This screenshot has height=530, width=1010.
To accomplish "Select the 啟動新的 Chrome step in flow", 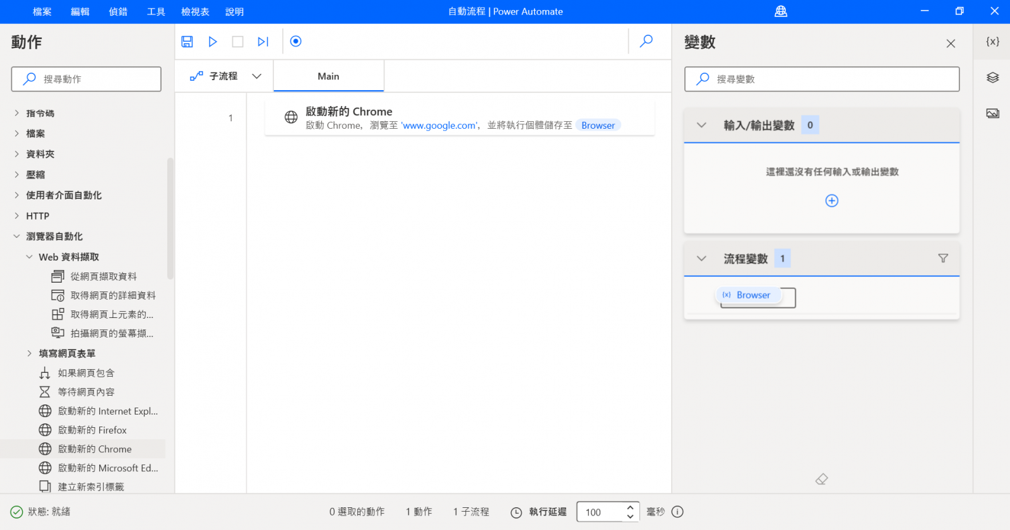I will click(x=460, y=117).
